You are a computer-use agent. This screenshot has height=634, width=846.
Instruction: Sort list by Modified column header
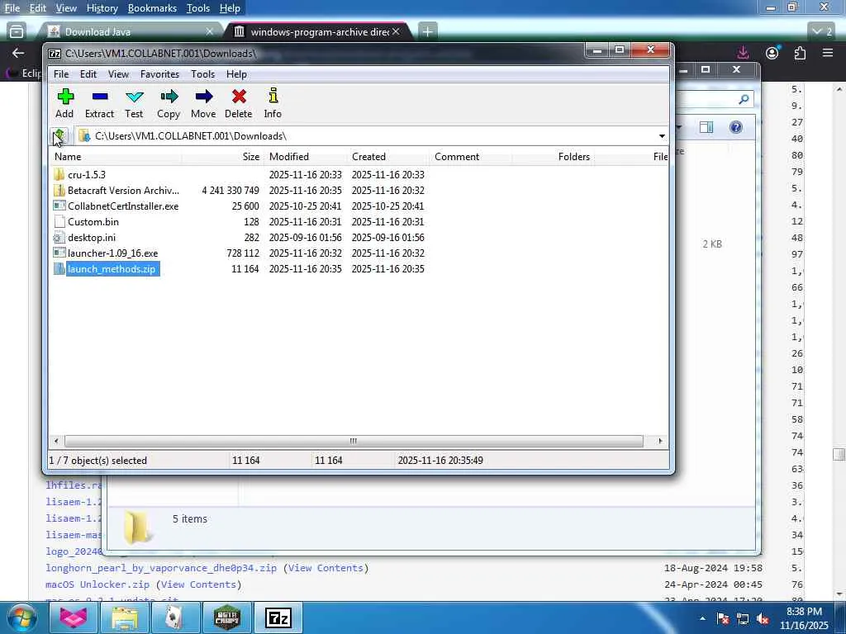pos(306,156)
